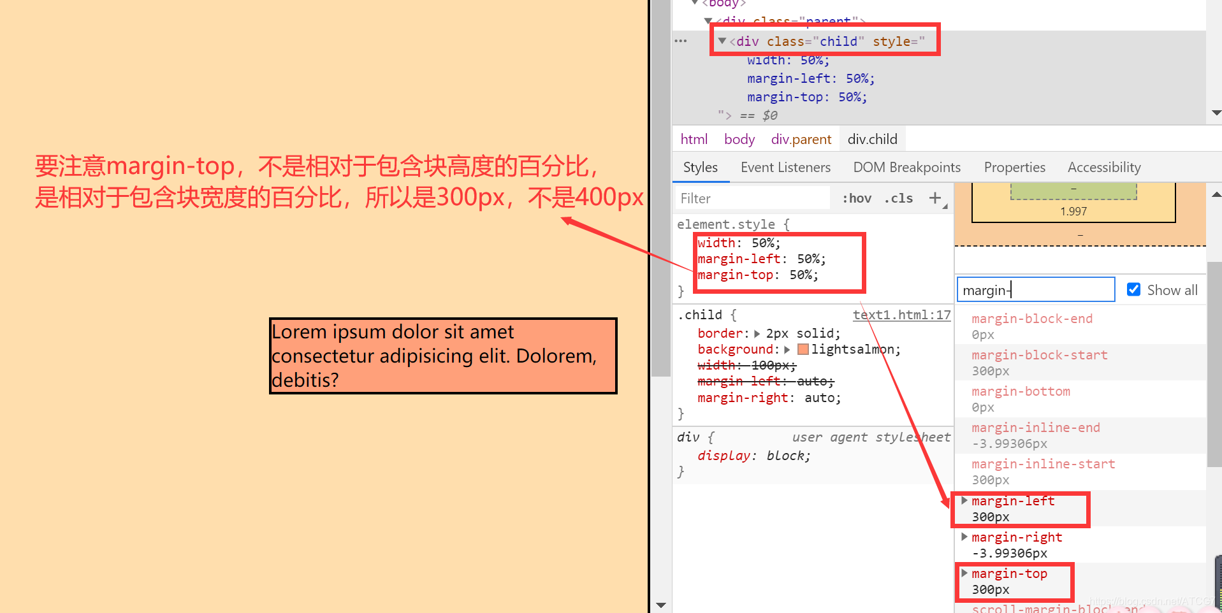Select body in the breadcrumb trail

coord(739,139)
